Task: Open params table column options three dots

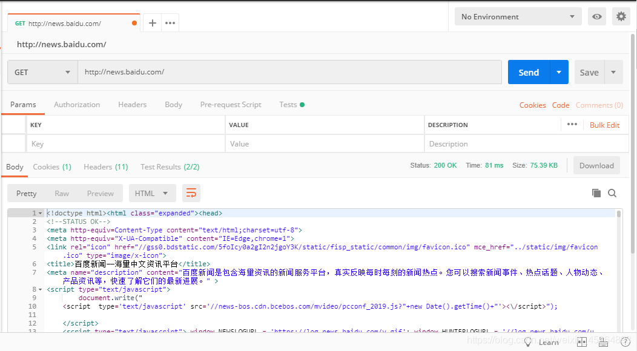Action: tap(572, 124)
